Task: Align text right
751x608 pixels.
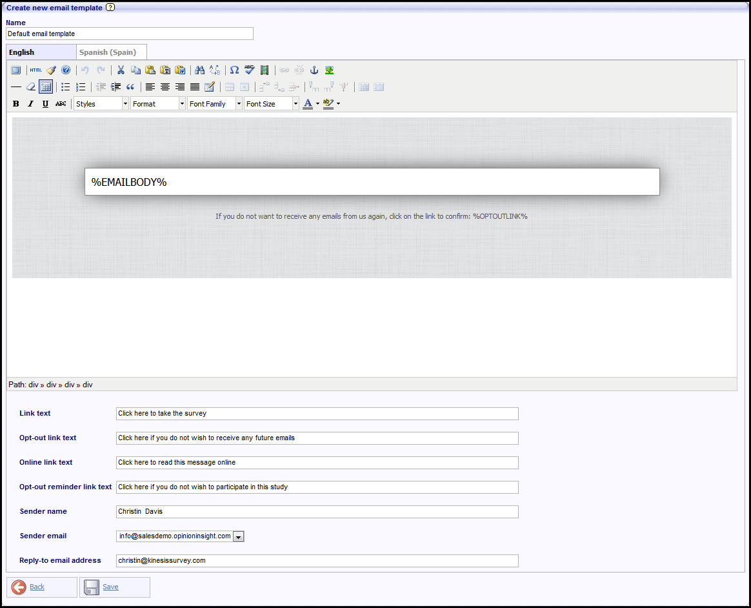Action: click(180, 86)
